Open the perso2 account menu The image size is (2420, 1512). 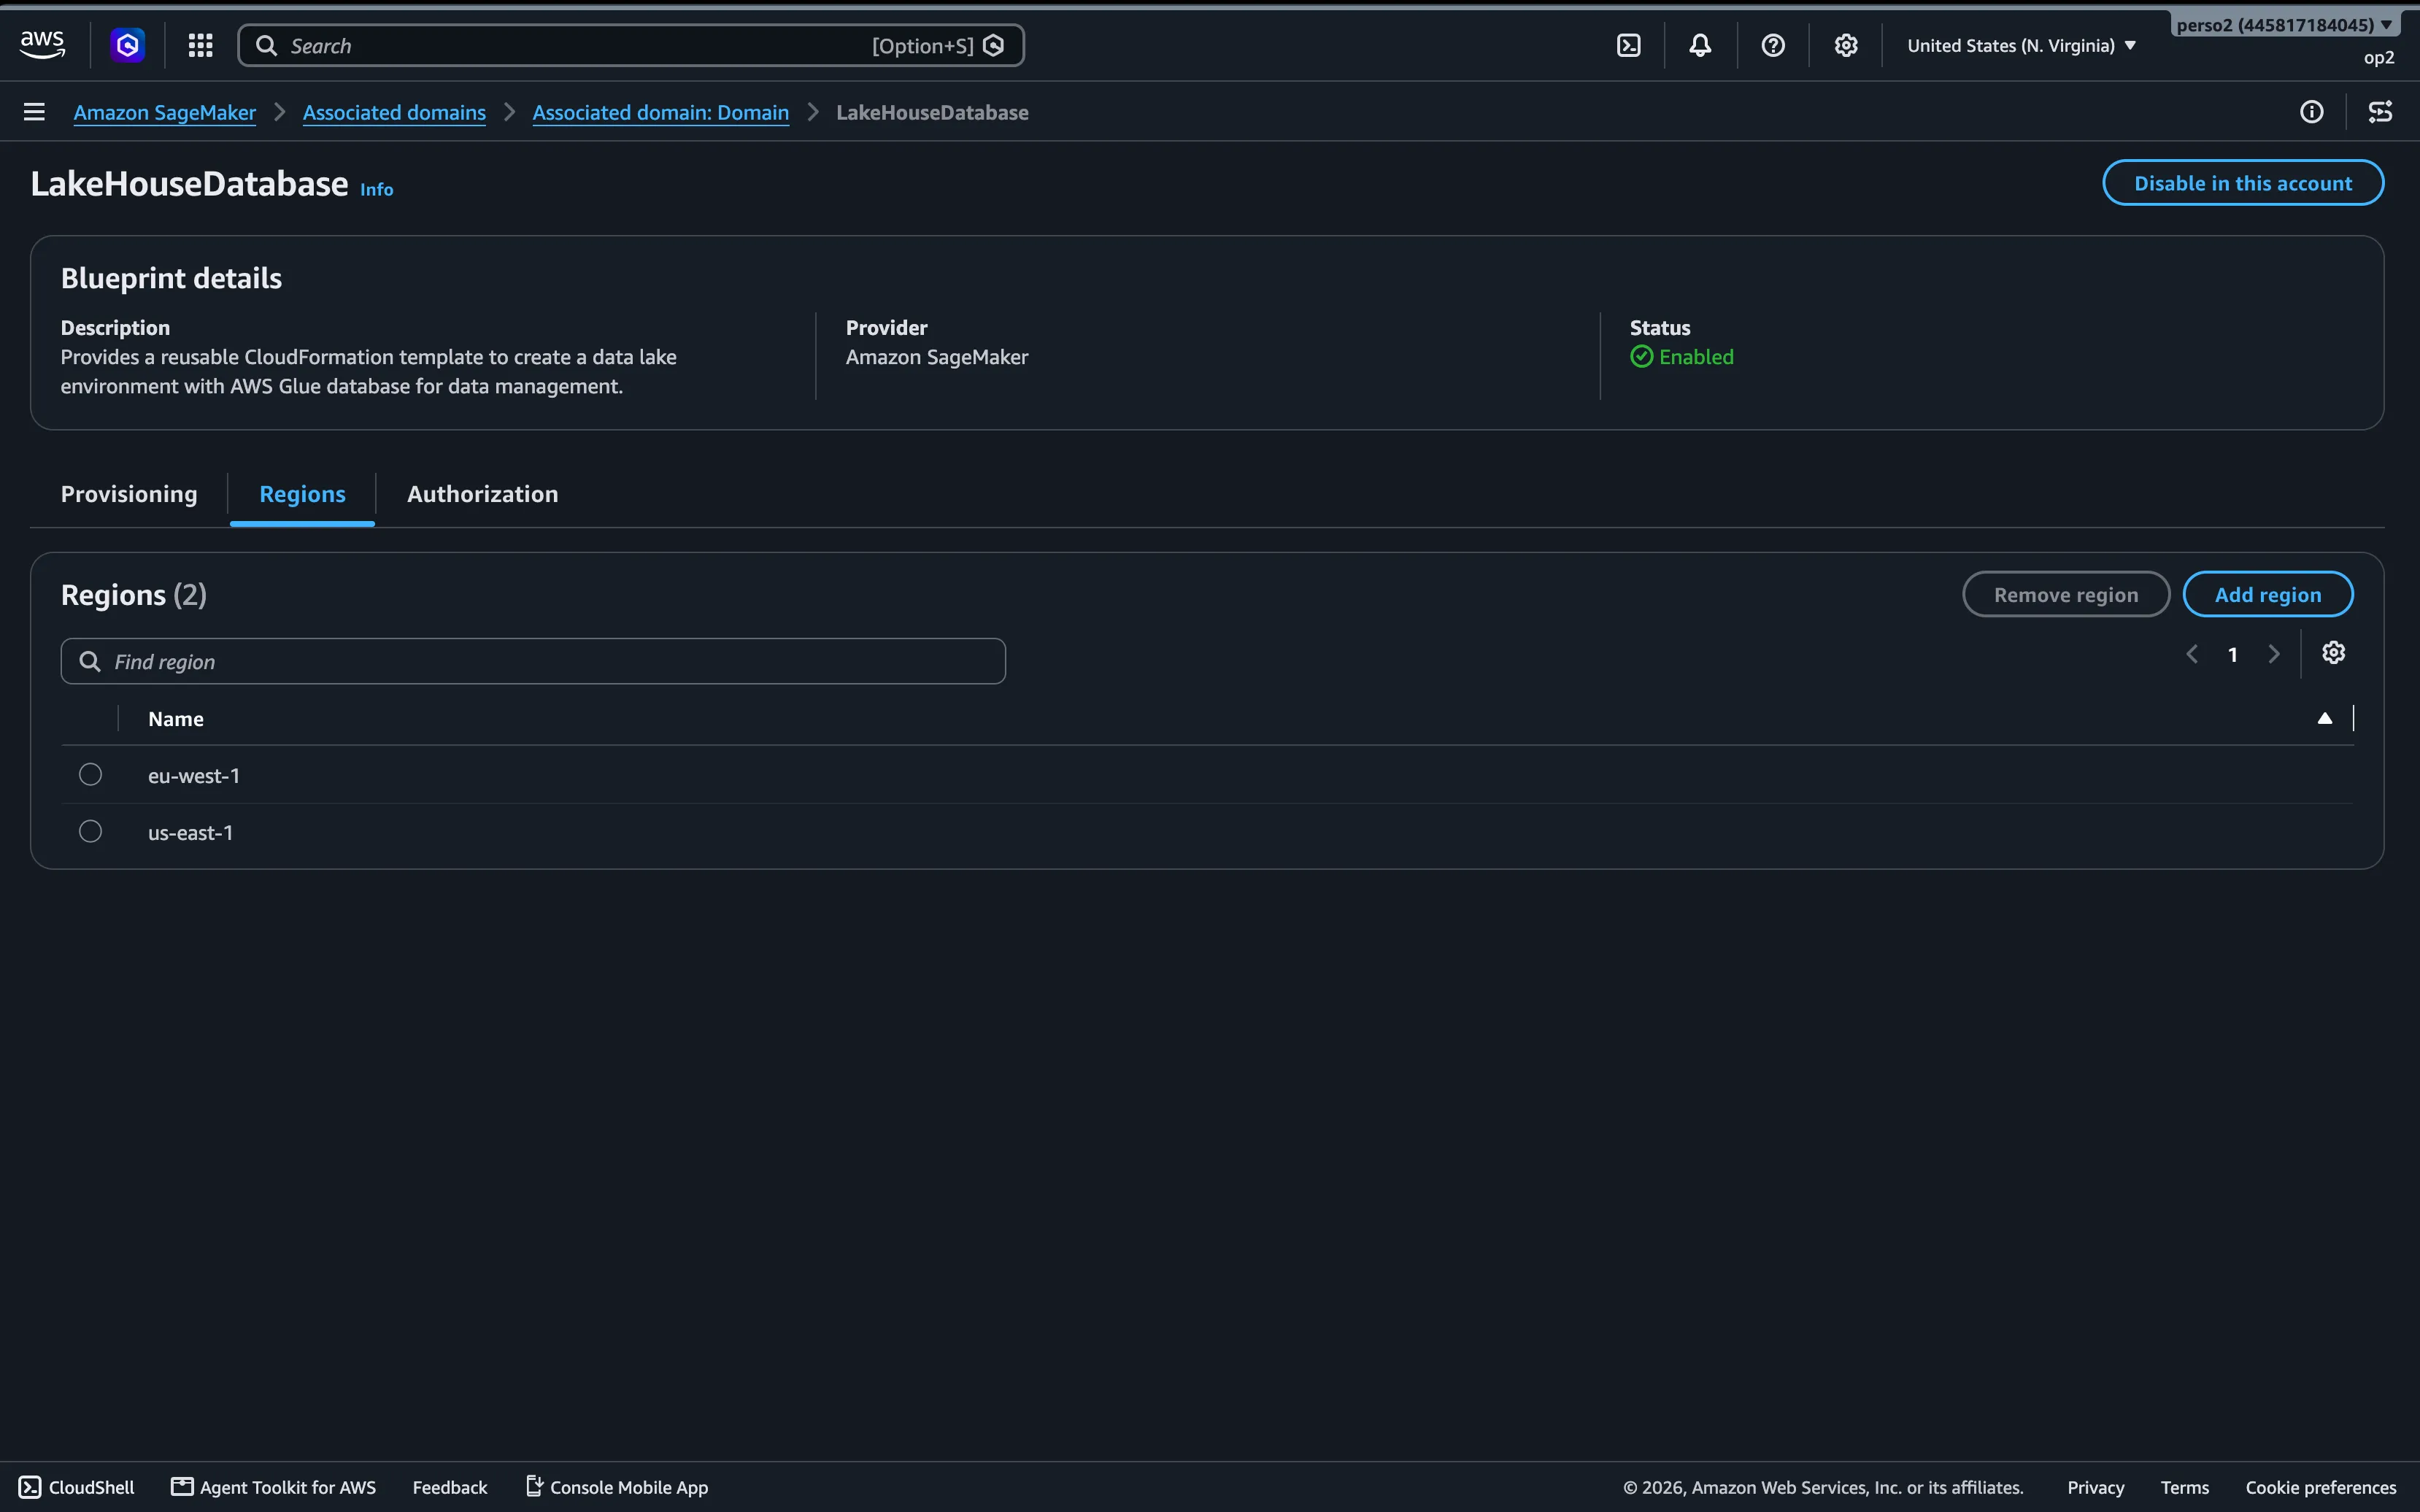(x=2284, y=25)
